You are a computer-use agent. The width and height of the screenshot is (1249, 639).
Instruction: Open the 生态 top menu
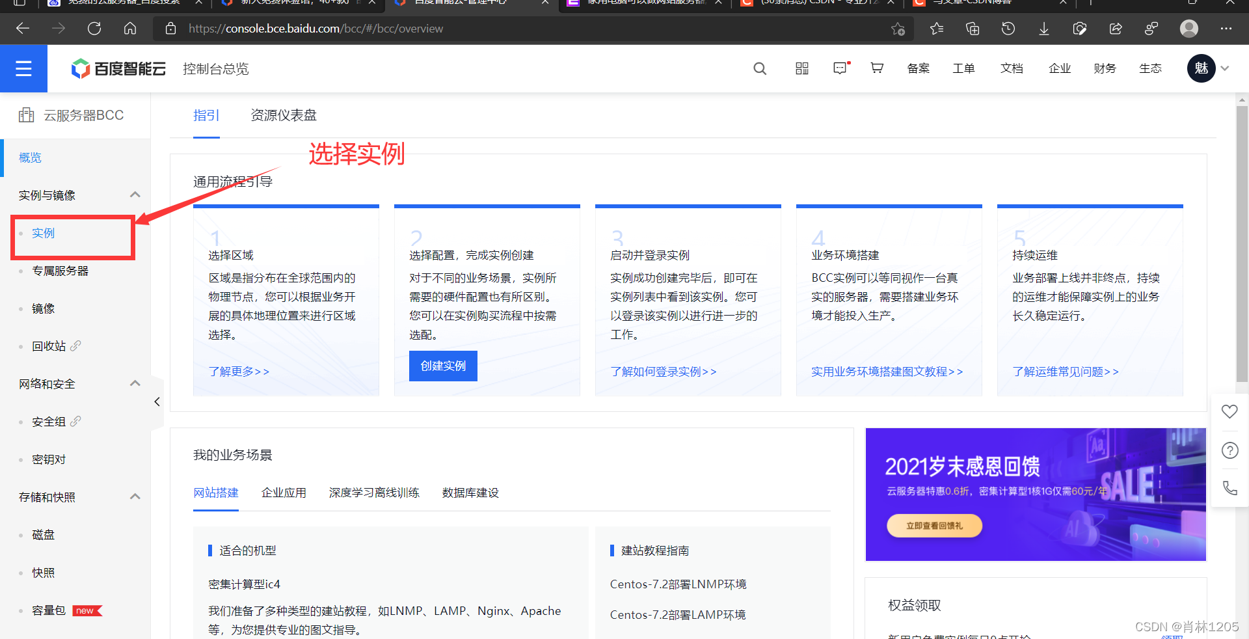(x=1150, y=68)
